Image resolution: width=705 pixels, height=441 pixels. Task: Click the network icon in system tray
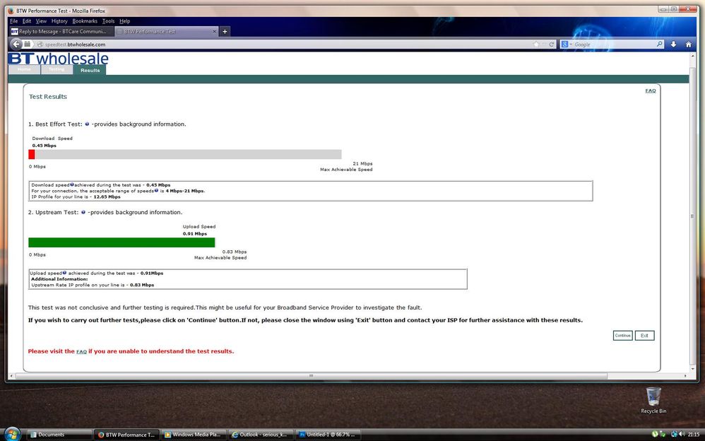click(x=674, y=434)
